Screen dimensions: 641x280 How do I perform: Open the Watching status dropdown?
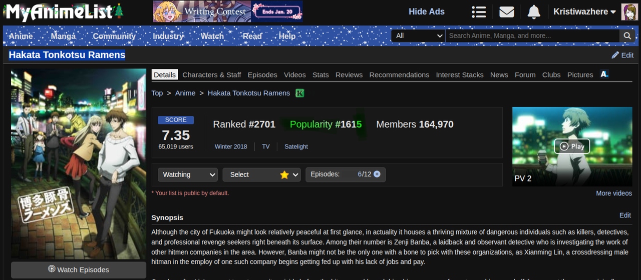pos(188,174)
